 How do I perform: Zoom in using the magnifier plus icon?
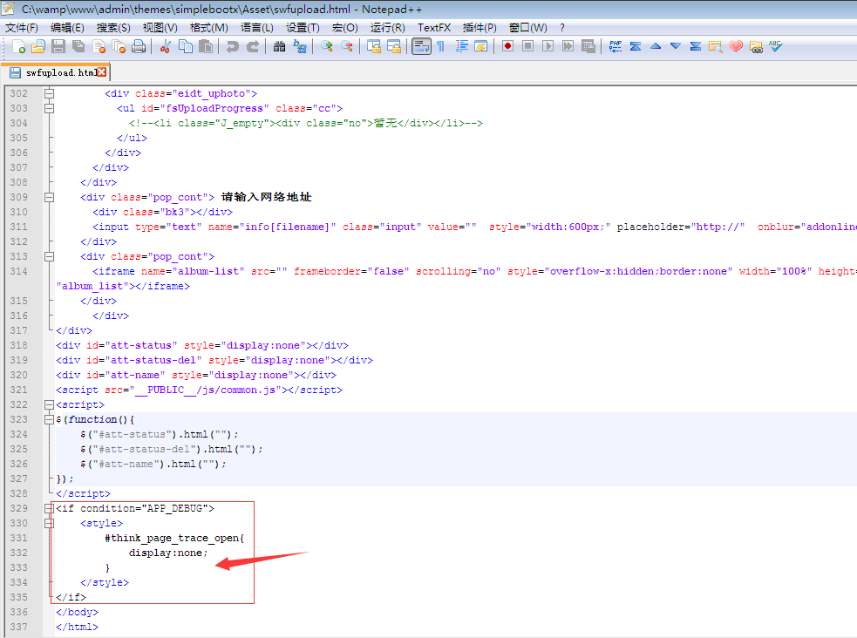pyautogui.click(x=326, y=46)
